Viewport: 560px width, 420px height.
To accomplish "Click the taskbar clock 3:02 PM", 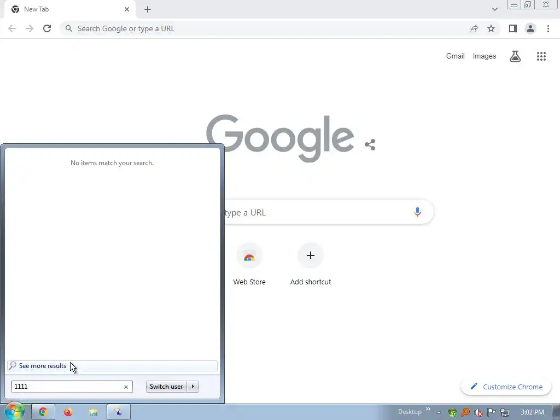I will tap(532, 412).
